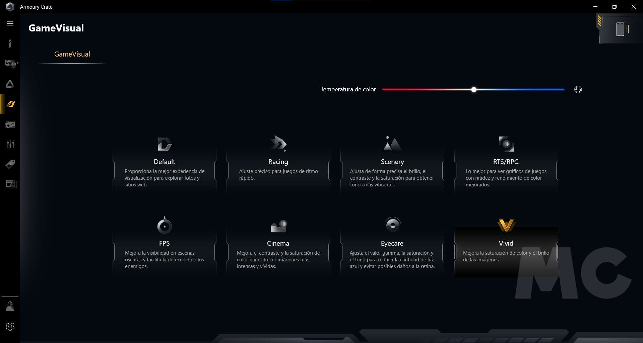Click the color temperature slider handle
This screenshot has height=343, width=643.
click(473, 89)
